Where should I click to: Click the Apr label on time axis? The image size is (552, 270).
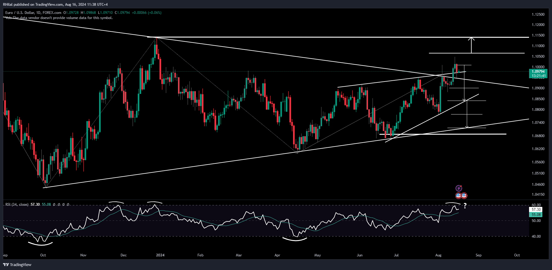277,255
